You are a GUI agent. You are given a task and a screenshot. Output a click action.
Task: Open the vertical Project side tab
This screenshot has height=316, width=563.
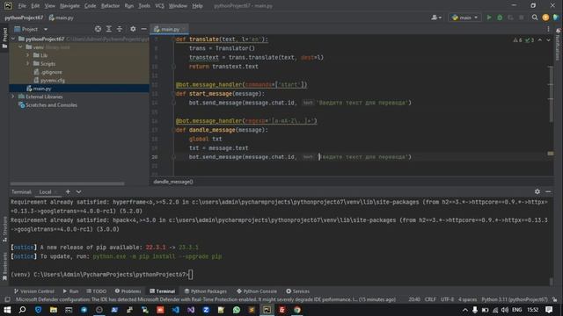4,38
